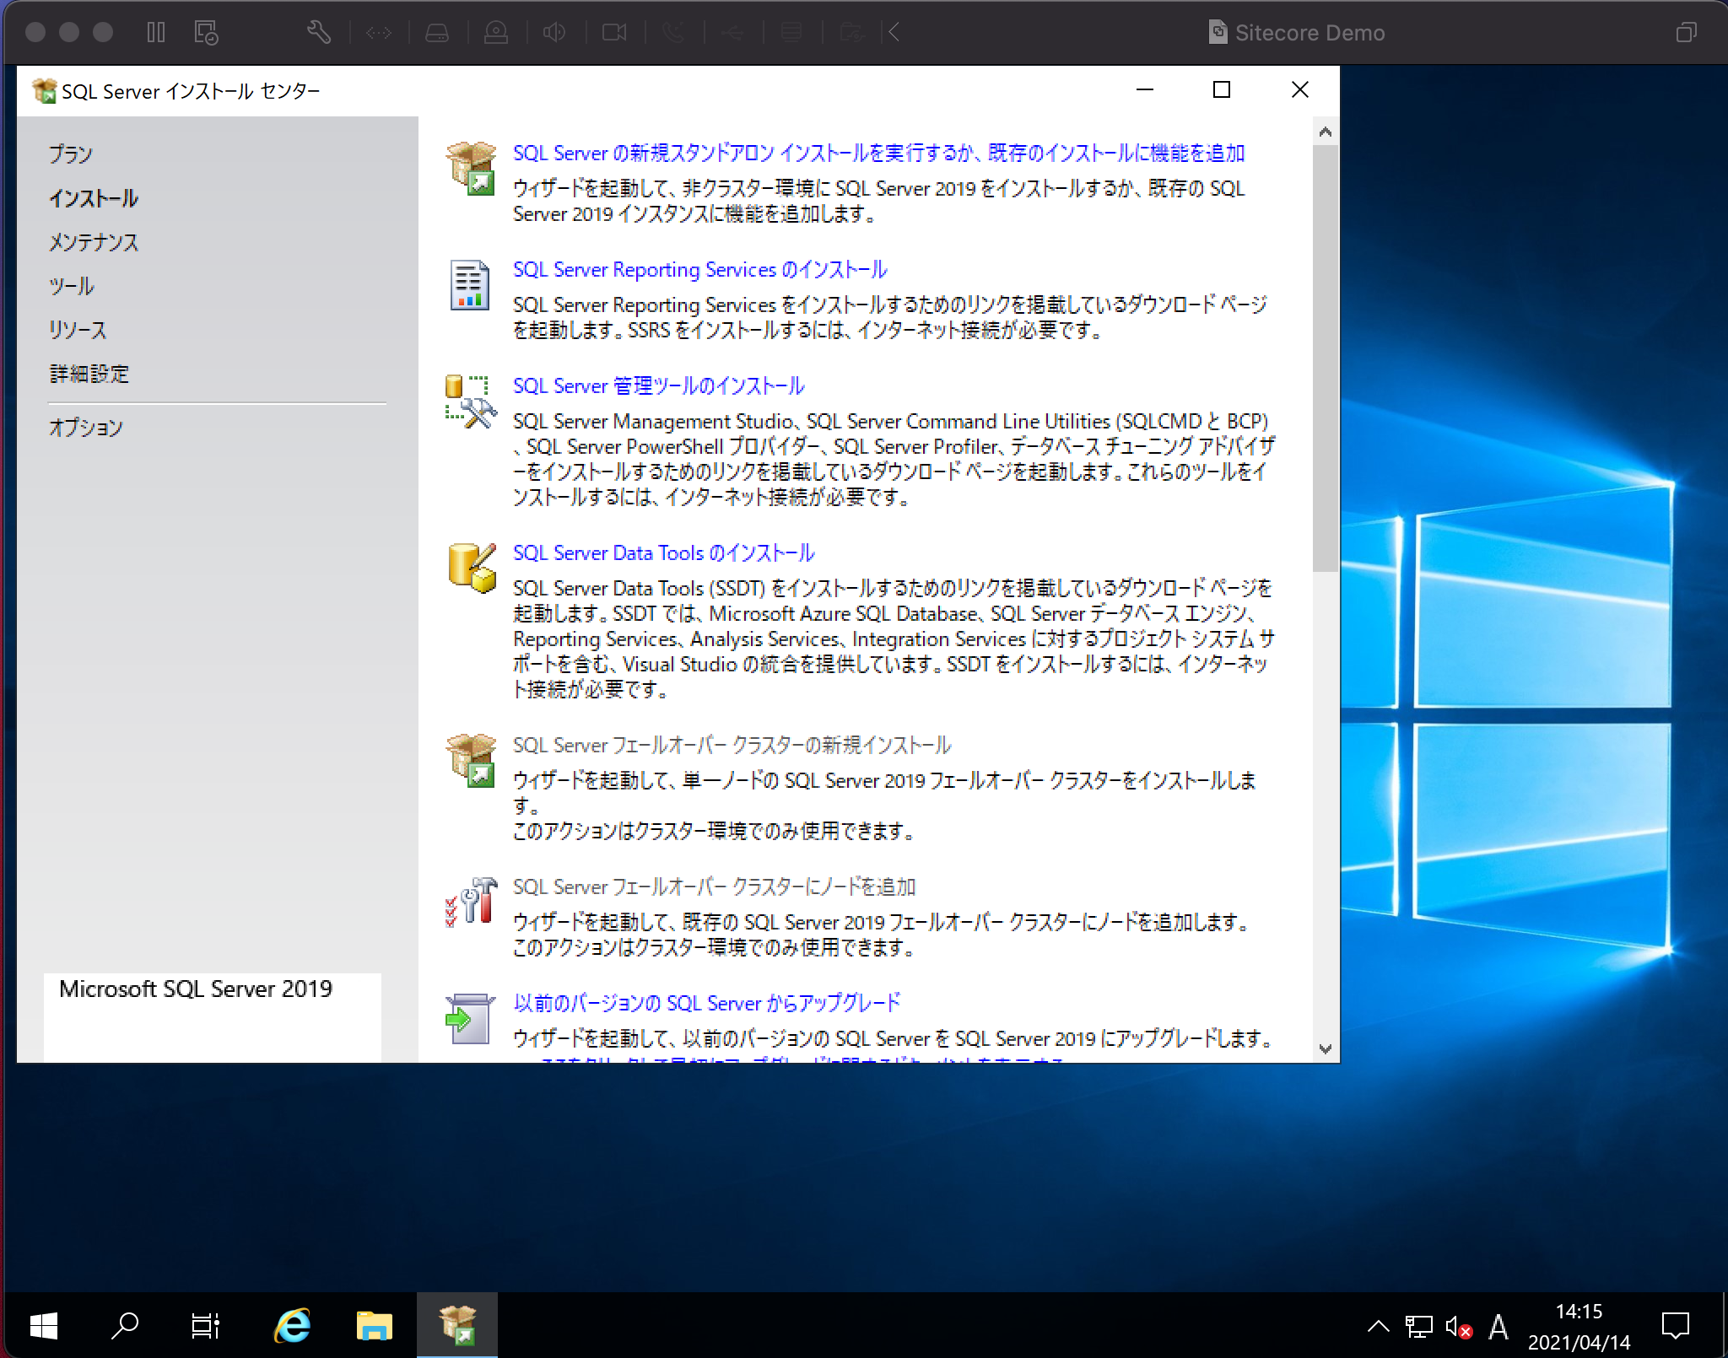Click the フェールオーバー クラスターの新規インストール entry
This screenshot has height=1358, width=1728.
(732, 745)
